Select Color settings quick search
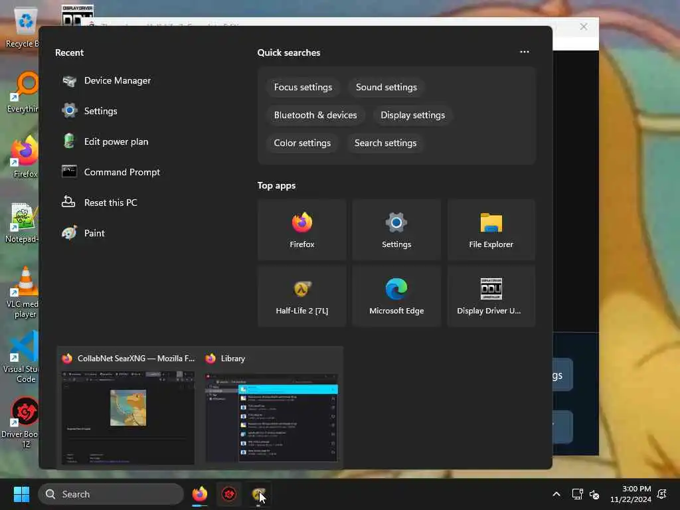 click(302, 143)
